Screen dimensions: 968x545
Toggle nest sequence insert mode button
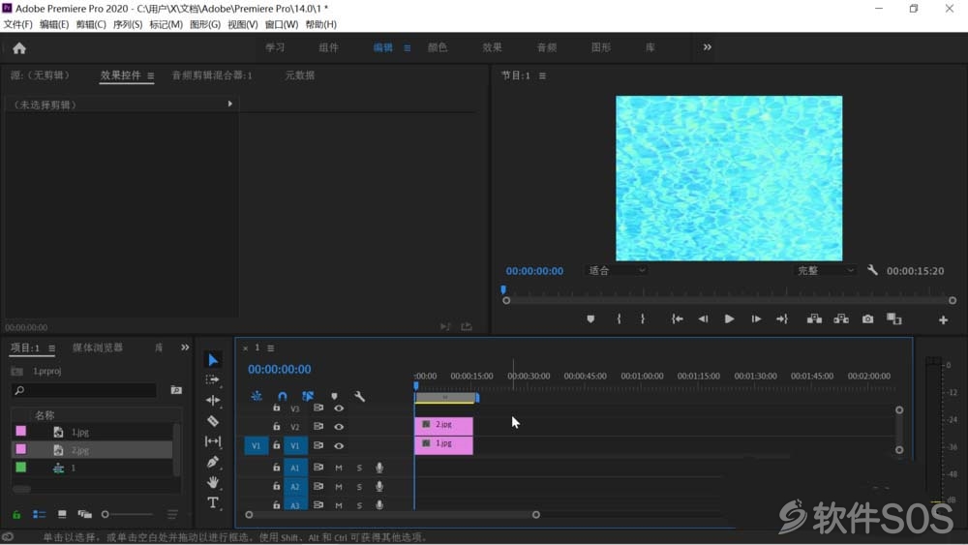click(x=257, y=396)
